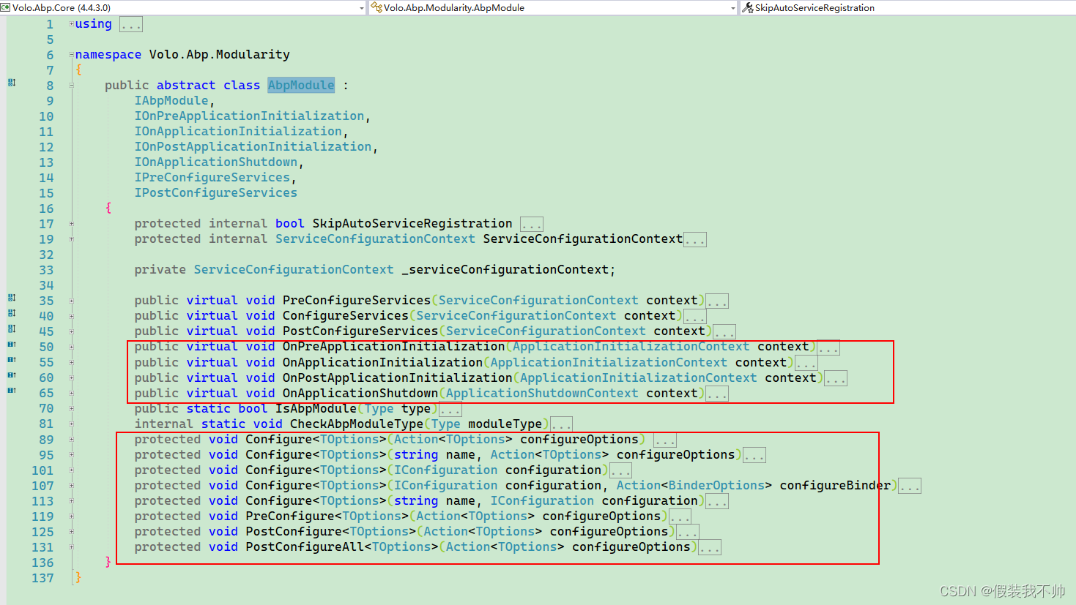This screenshot has width=1076, height=605.
Task: Click line number 33 in the gutter
Action: (46, 270)
